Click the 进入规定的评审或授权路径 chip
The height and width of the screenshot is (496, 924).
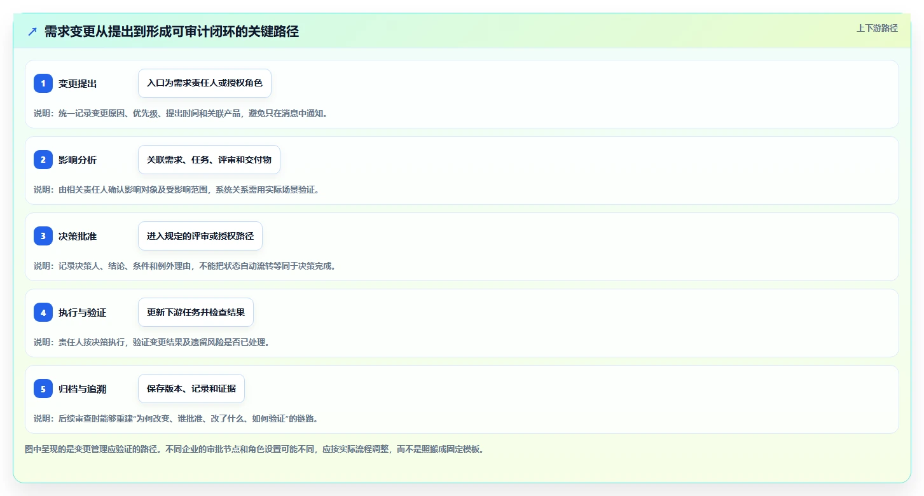pos(200,236)
